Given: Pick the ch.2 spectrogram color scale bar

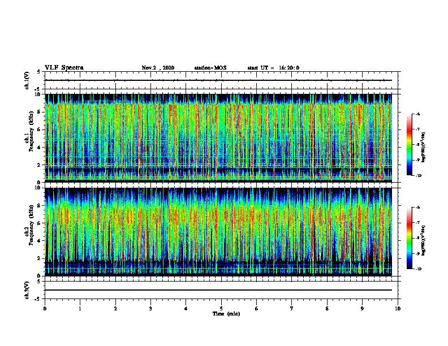Looking at the screenshot, I should click(410, 238).
